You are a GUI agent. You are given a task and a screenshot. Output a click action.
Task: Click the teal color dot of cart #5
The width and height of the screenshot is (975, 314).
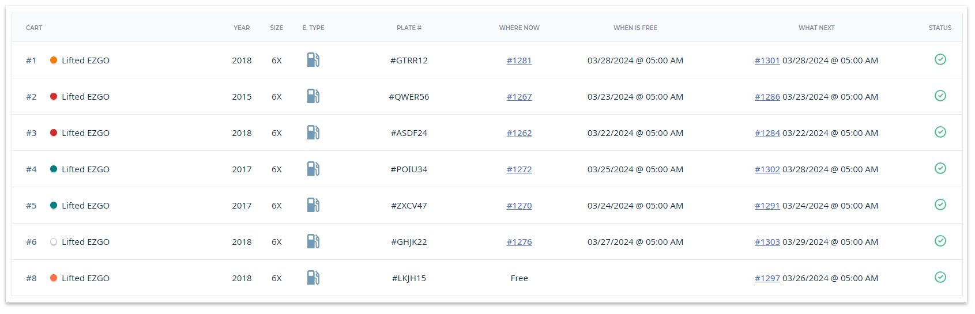(x=54, y=205)
